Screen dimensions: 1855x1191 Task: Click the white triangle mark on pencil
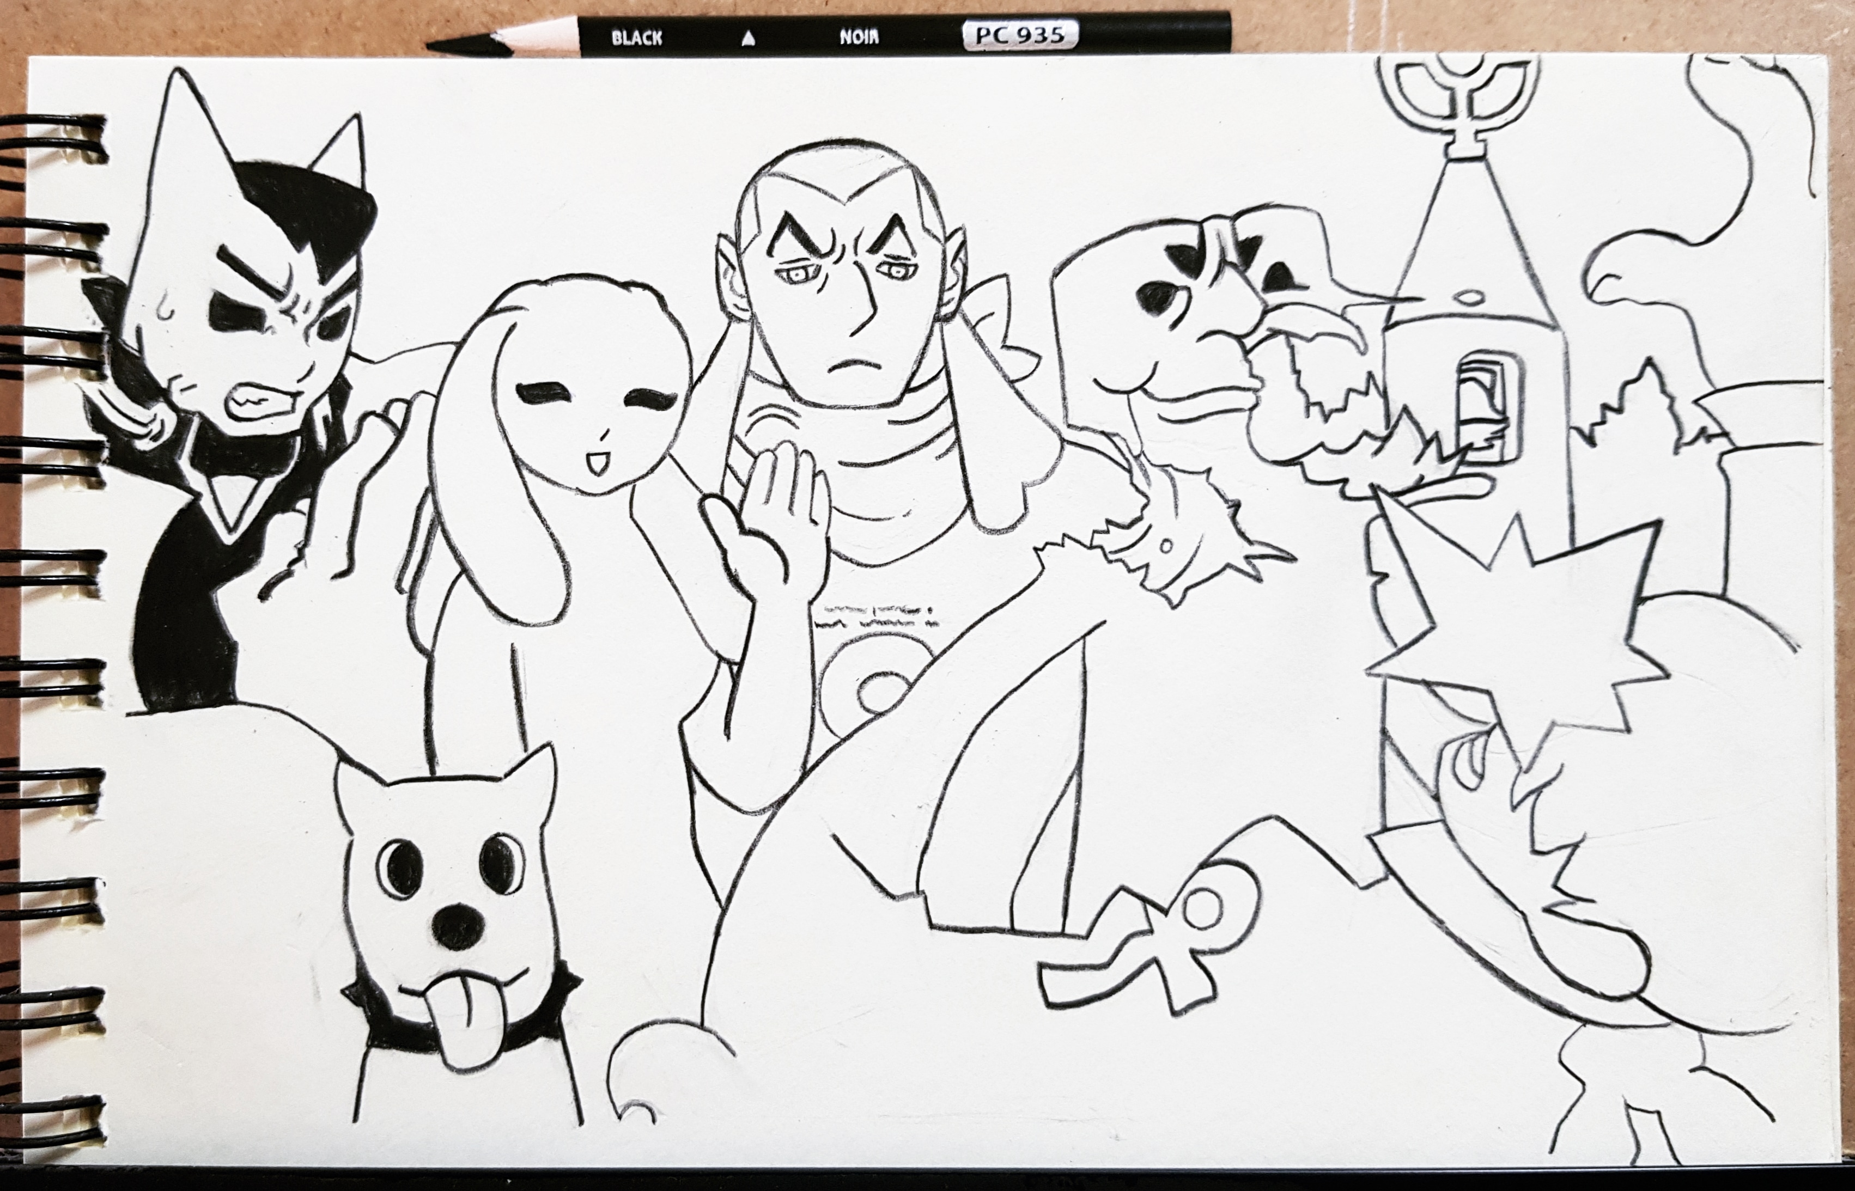point(747,40)
